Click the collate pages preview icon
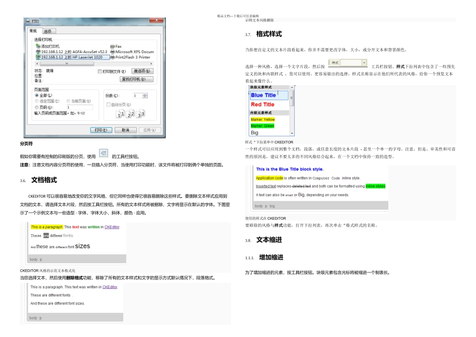 (131, 114)
